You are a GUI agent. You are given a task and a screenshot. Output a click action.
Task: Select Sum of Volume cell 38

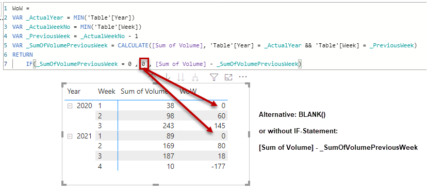(170, 106)
